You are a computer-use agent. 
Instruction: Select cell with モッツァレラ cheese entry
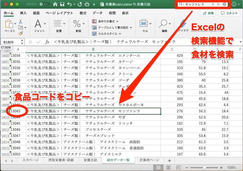[x=93, y=111]
